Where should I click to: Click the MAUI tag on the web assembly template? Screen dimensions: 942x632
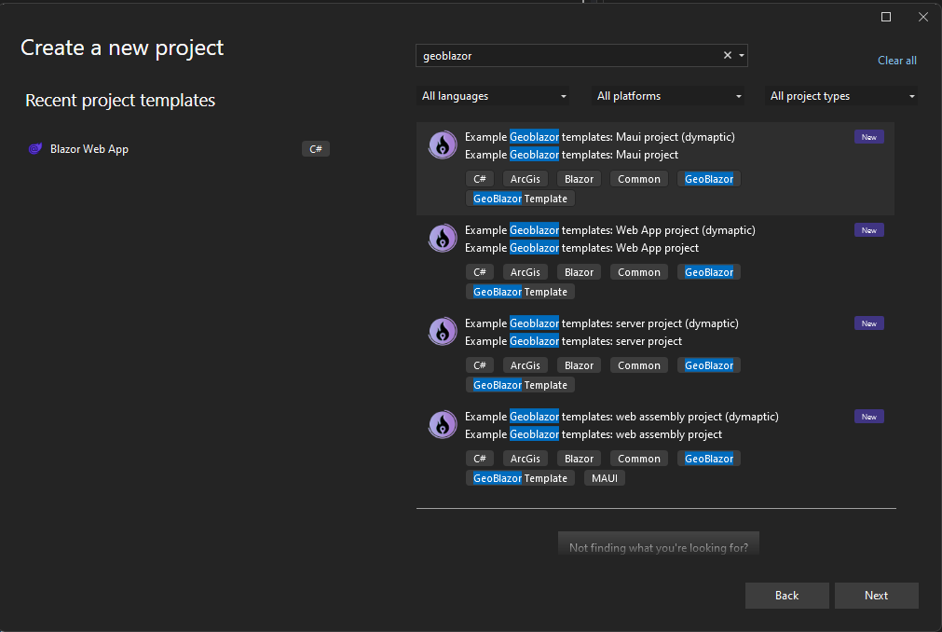(604, 477)
